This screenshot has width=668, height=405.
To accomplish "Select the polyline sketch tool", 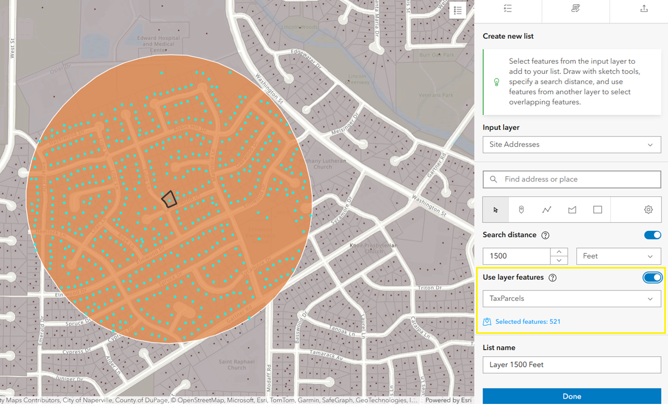I will pos(547,210).
